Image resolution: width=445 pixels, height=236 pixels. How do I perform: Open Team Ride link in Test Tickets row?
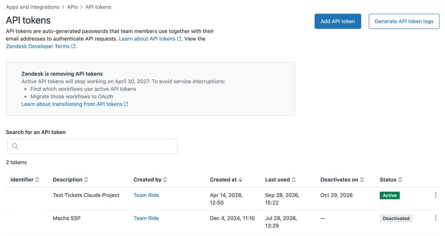[146, 195]
